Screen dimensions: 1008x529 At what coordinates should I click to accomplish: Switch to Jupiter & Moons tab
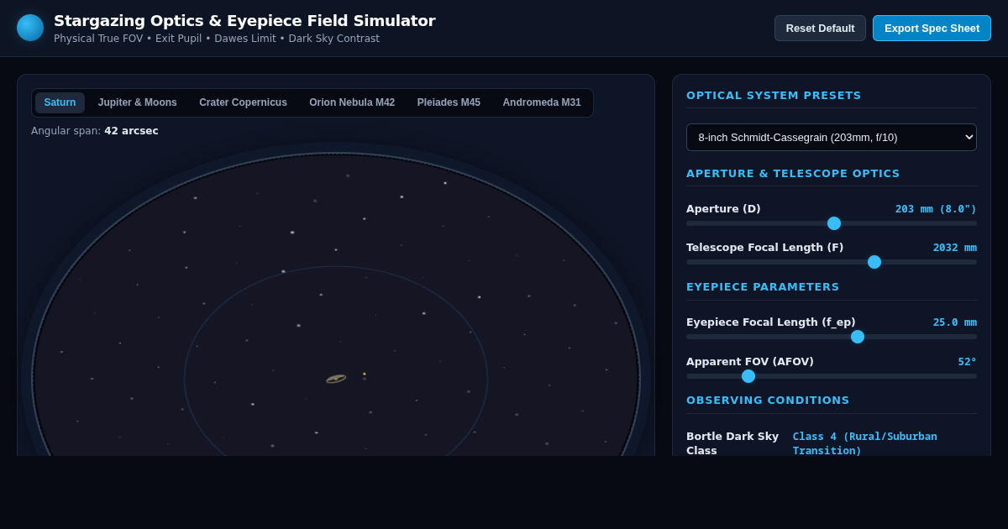pyautogui.click(x=138, y=102)
